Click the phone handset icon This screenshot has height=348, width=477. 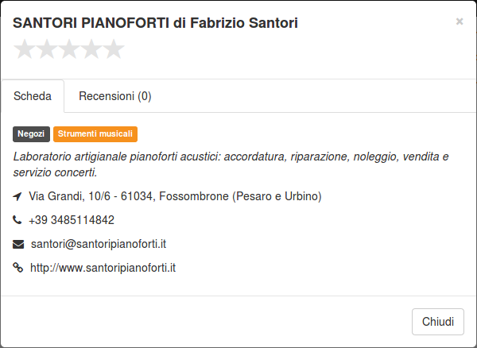[x=17, y=219]
